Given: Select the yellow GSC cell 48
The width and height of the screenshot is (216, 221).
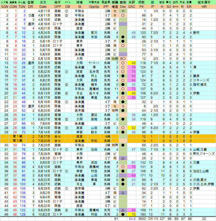Looking at the screenshot, I should (132, 63).
